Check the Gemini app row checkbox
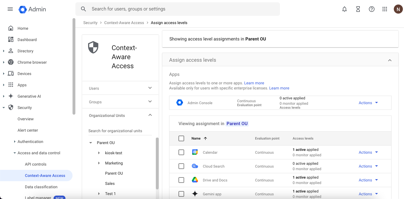This screenshot has height=199, width=404. 181,194
